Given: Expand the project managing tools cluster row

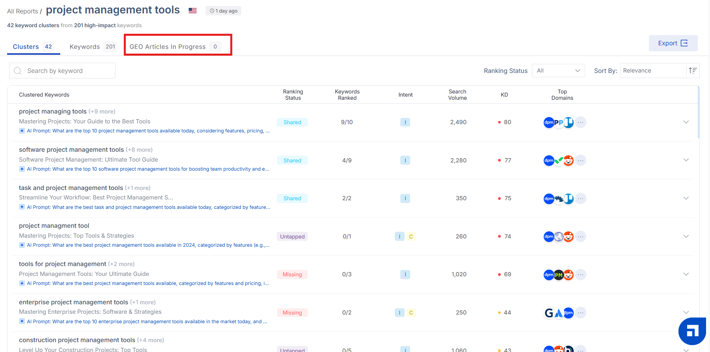Looking at the screenshot, I should (x=686, y=122).
